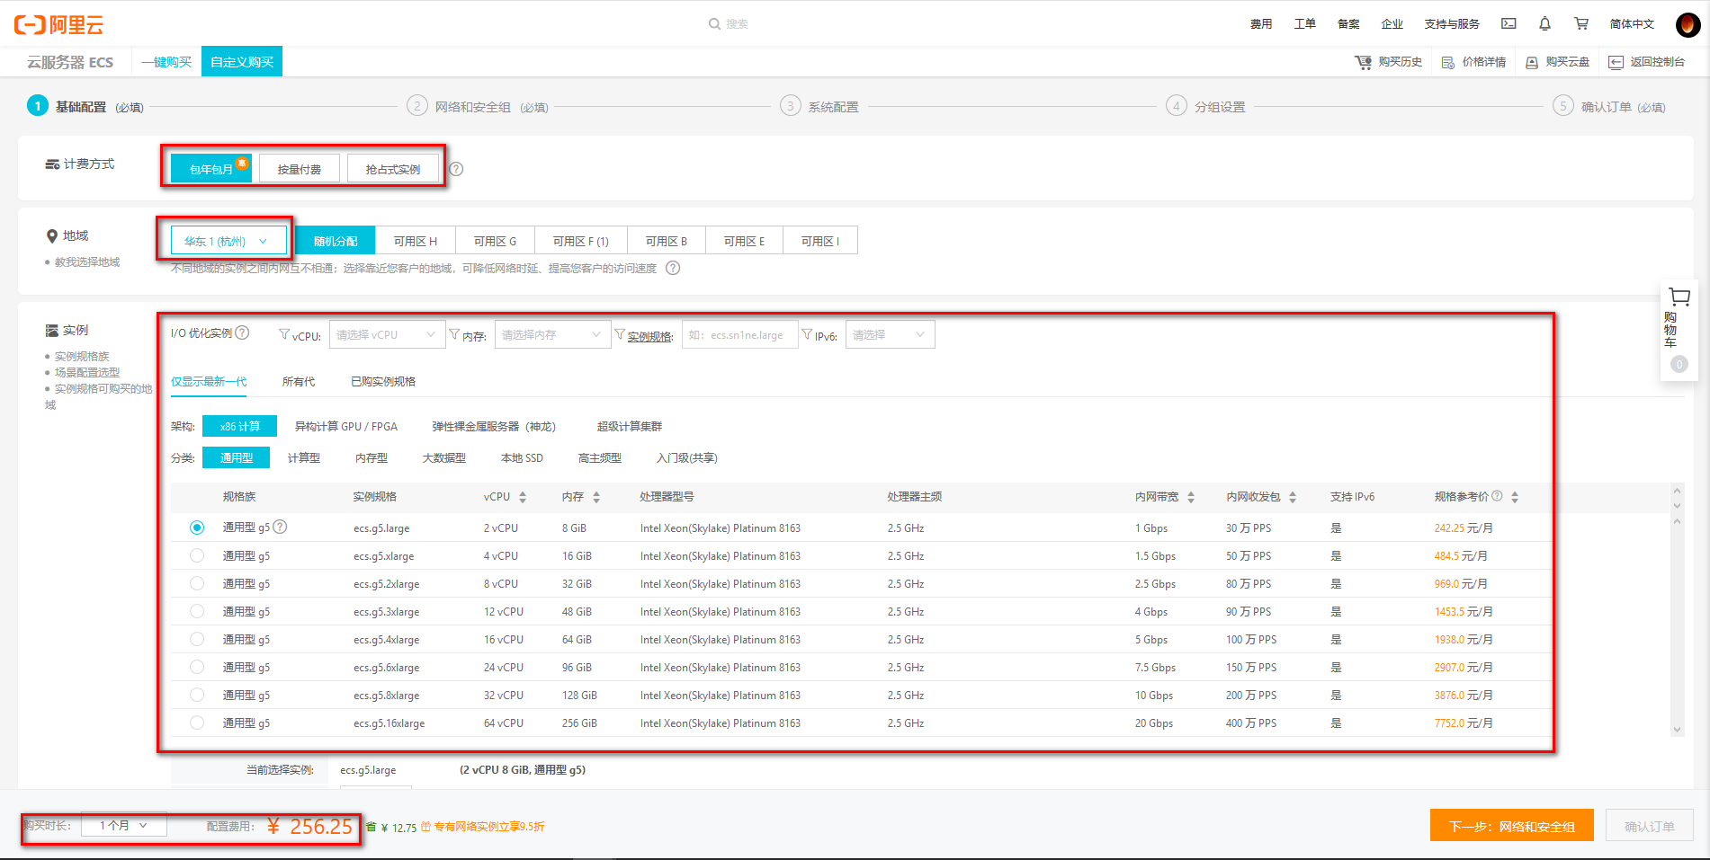Open the 支持与服务 menu
The image size is (1710, 860).
pyautogui.click(x=1452, y=24)
